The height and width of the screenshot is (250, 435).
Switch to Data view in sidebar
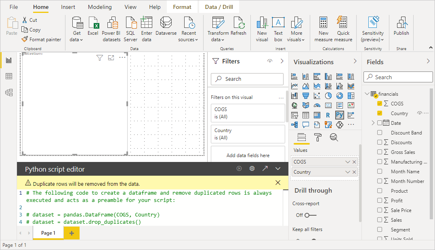(9, 76)
